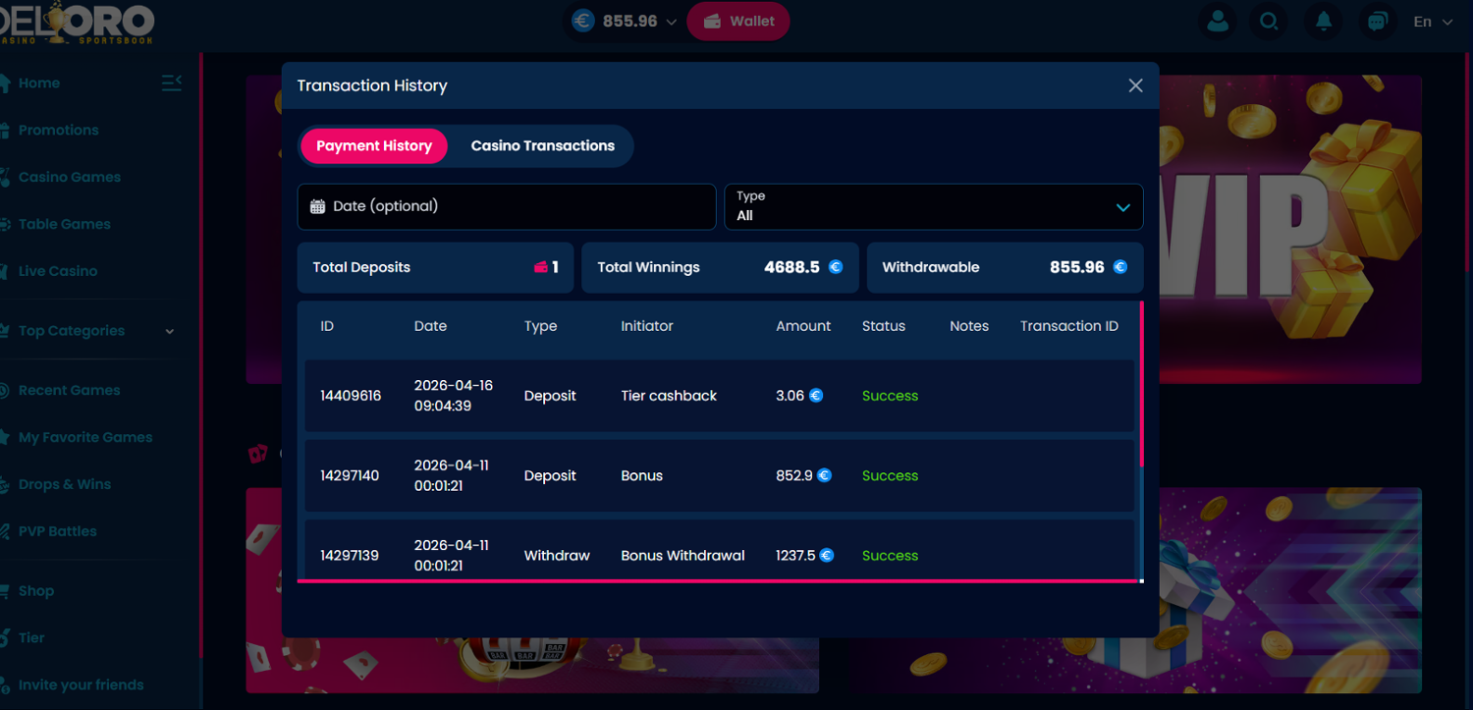Switch to the Casino Transactions tab

point(542,145)
